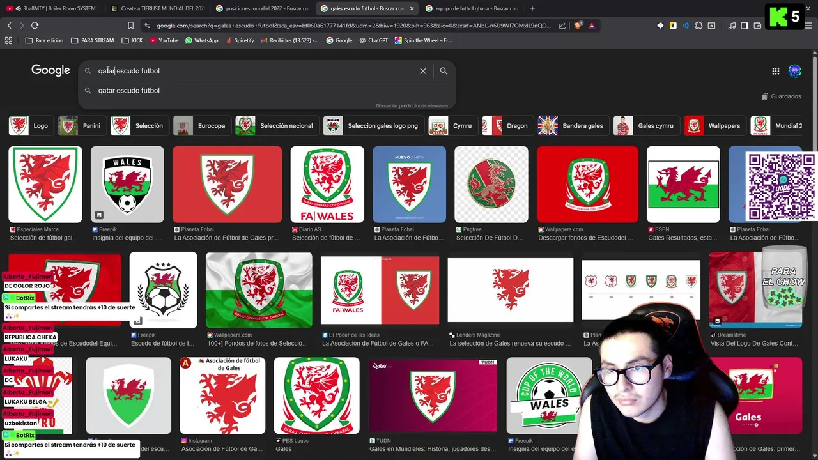
Task: Filter images by the 'Wallpapers' chip
Action: pos(714,126)
